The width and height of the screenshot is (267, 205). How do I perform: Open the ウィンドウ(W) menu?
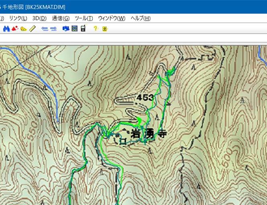112,18
